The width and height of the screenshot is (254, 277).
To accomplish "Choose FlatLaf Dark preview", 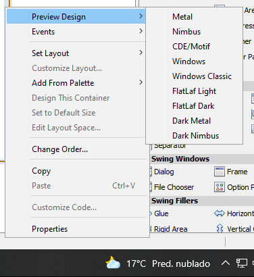I will pyautogui.click(x=194, y=106).
